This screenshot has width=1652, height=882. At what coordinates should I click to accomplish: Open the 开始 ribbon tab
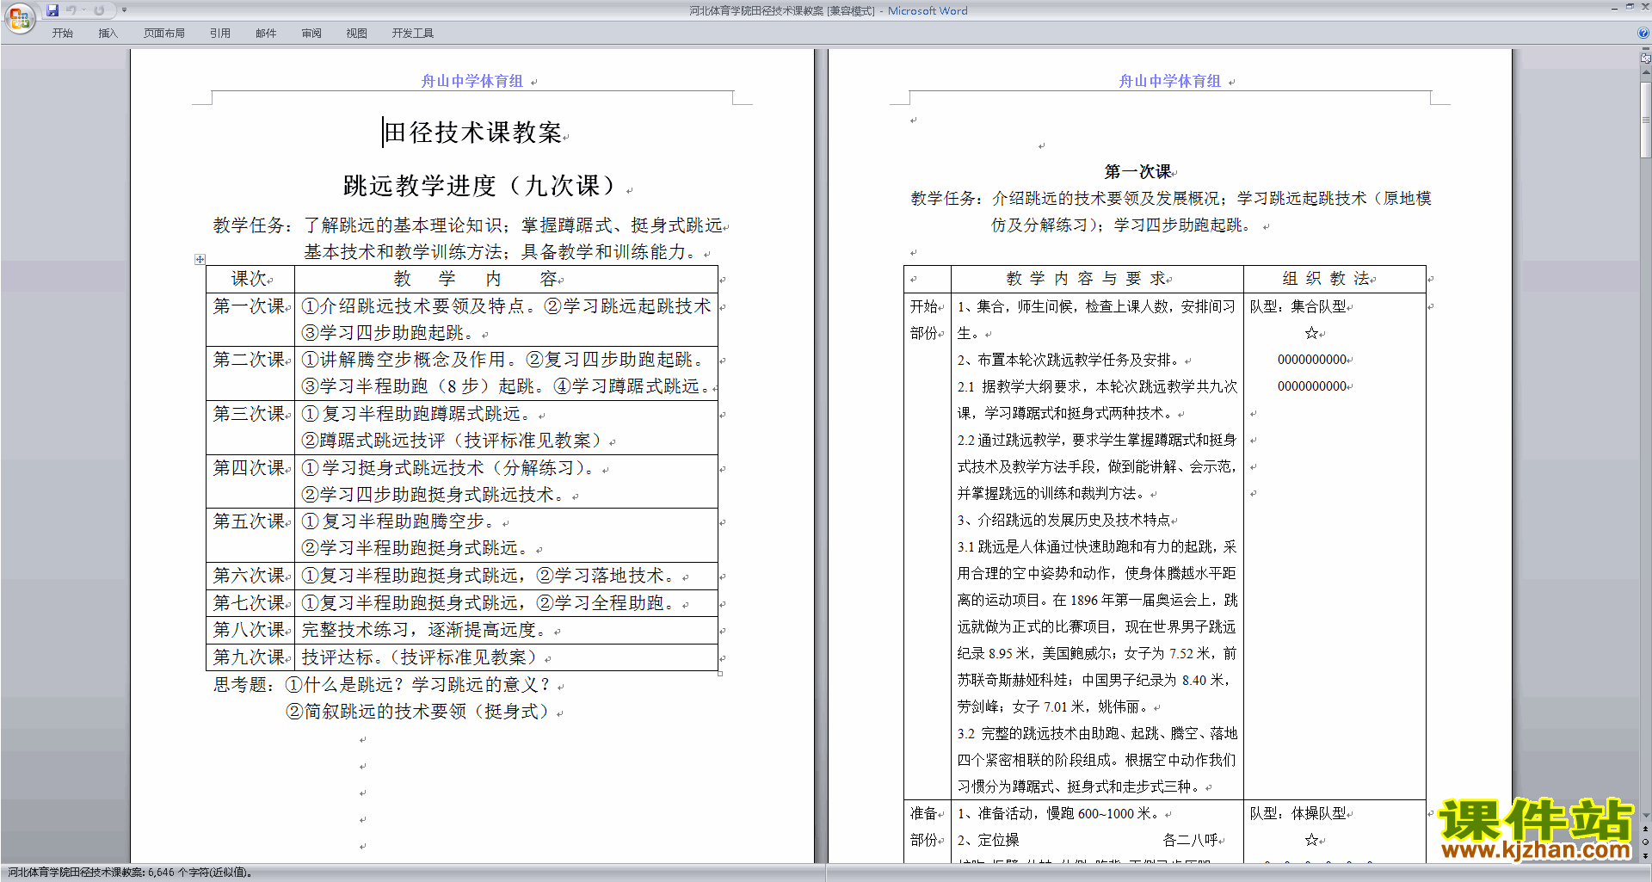coord(62,33)
